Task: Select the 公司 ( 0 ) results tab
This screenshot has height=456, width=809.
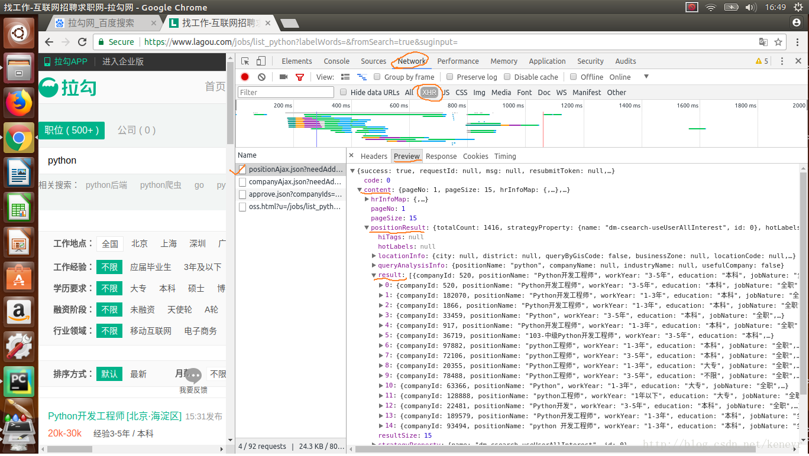Action: click(x=137, y=130)
